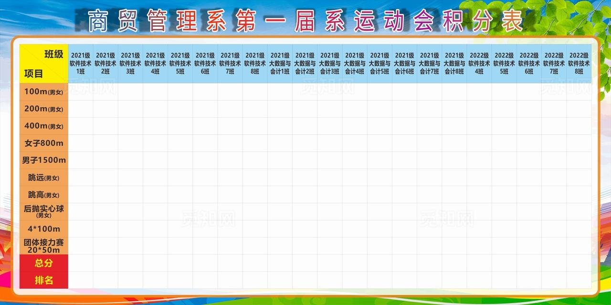The height and width of the screenshot is (305, 611).
Task: Select the 2022级软件技术4班 column header
Action: tap(478, 62)
